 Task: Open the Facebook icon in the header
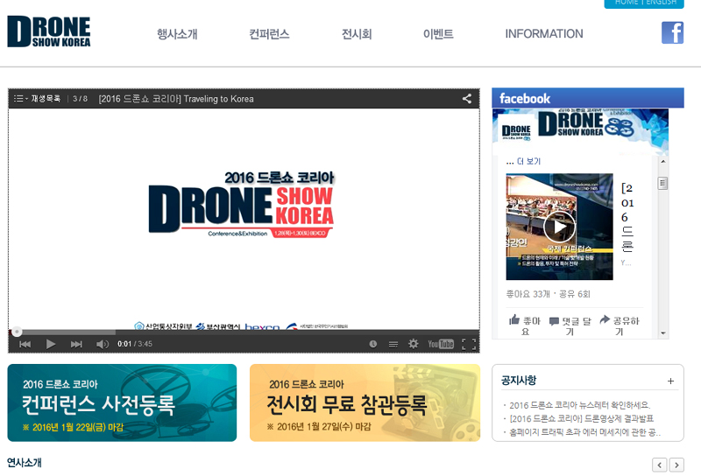[x=672, y=32]
